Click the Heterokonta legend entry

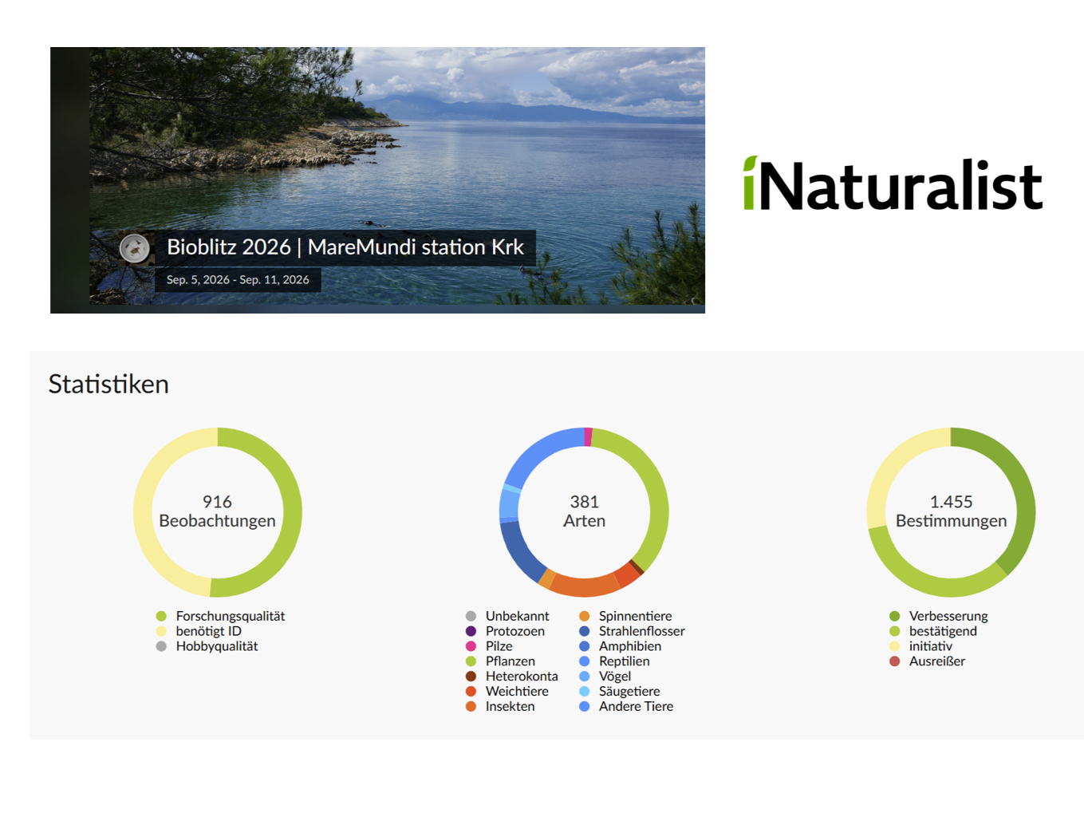pyautogui.click(x=511, y=677)
